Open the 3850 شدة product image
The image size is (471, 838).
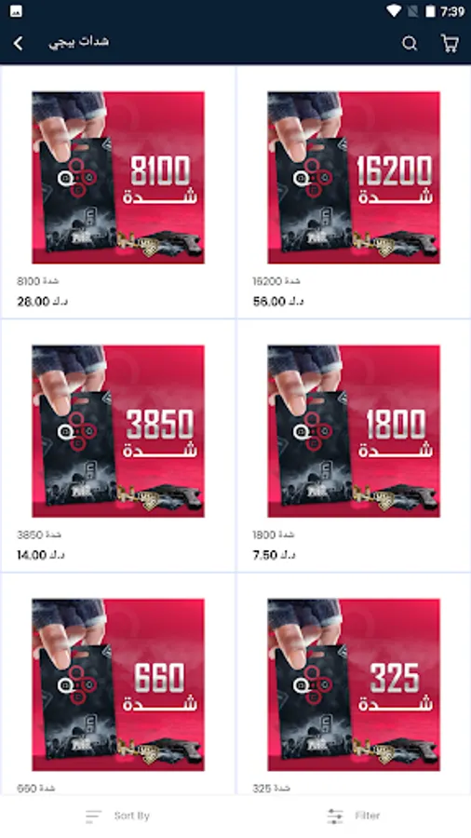pyautogui.click(x=118, y=431)
